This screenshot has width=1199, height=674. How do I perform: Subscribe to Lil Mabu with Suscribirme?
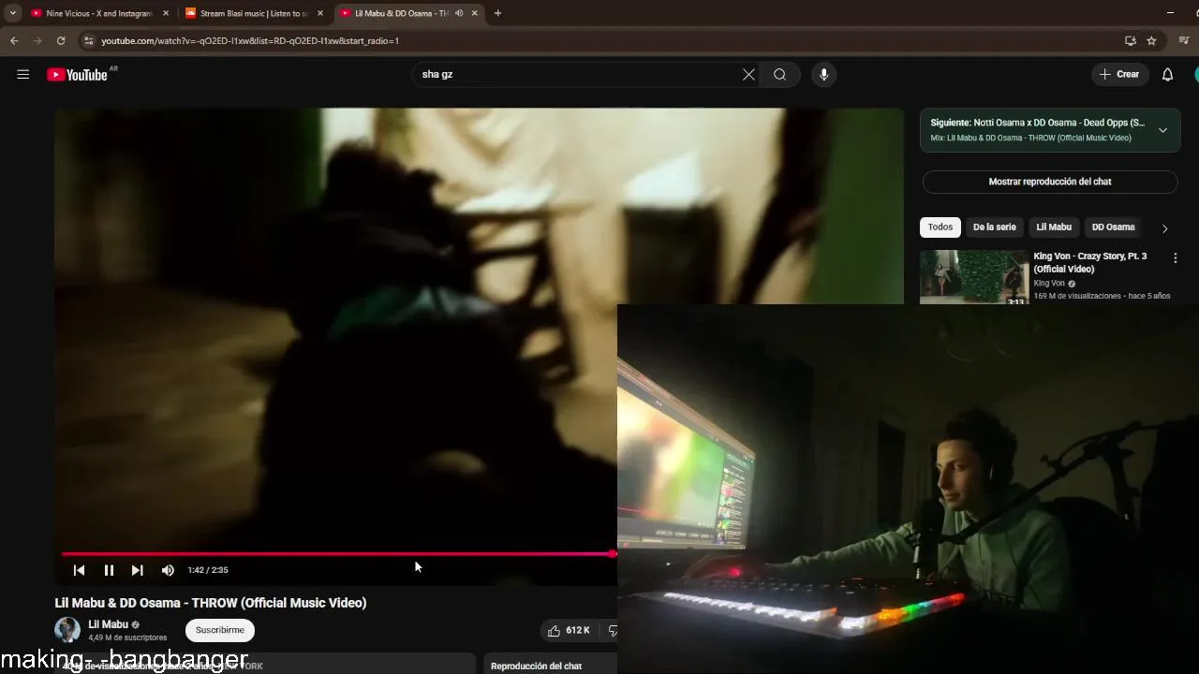pyautogui.click(x=220, y=630)
